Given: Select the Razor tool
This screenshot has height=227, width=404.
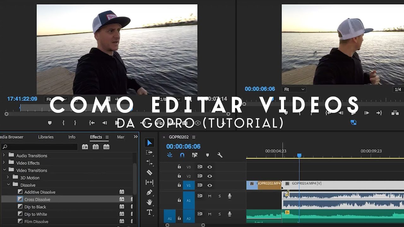Looking at the screenshot, I should (149, 172).
